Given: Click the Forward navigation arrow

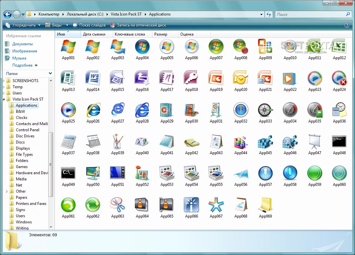Looking at the screenshot, I should 17,15.
